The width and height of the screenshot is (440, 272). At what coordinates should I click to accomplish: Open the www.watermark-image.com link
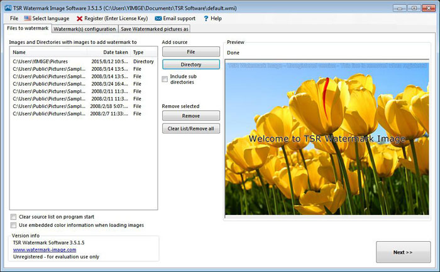[45, 249]
